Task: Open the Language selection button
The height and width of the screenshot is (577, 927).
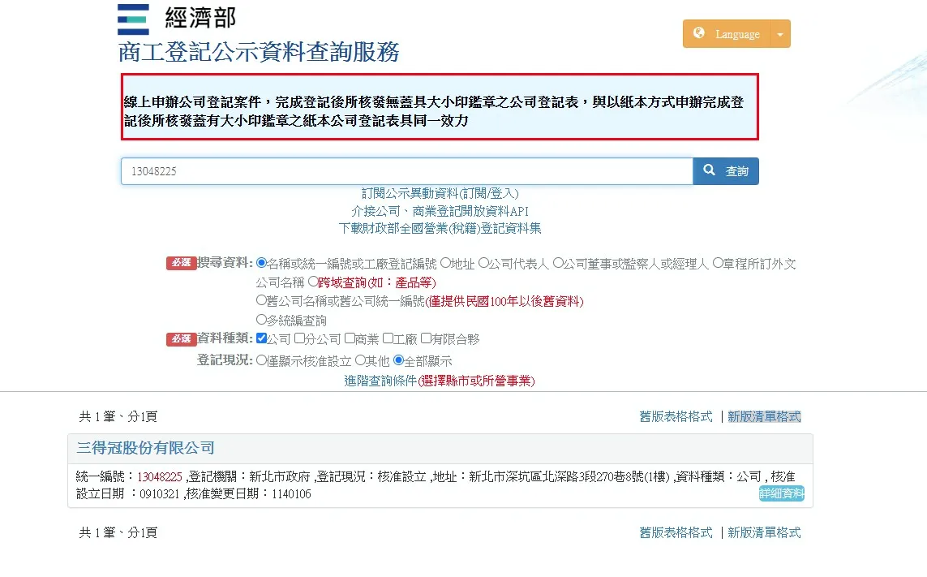Action: pos(727,34)
